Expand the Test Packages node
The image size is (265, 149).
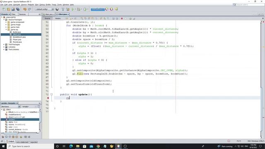pos(4,44)
